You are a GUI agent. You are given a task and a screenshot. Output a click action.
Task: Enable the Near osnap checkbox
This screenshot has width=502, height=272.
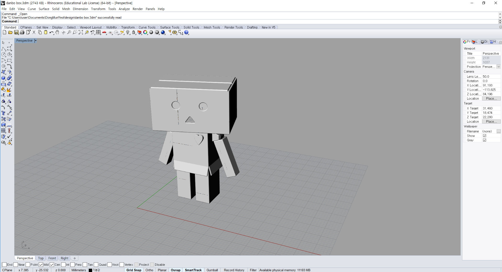[x=15, y=265]
